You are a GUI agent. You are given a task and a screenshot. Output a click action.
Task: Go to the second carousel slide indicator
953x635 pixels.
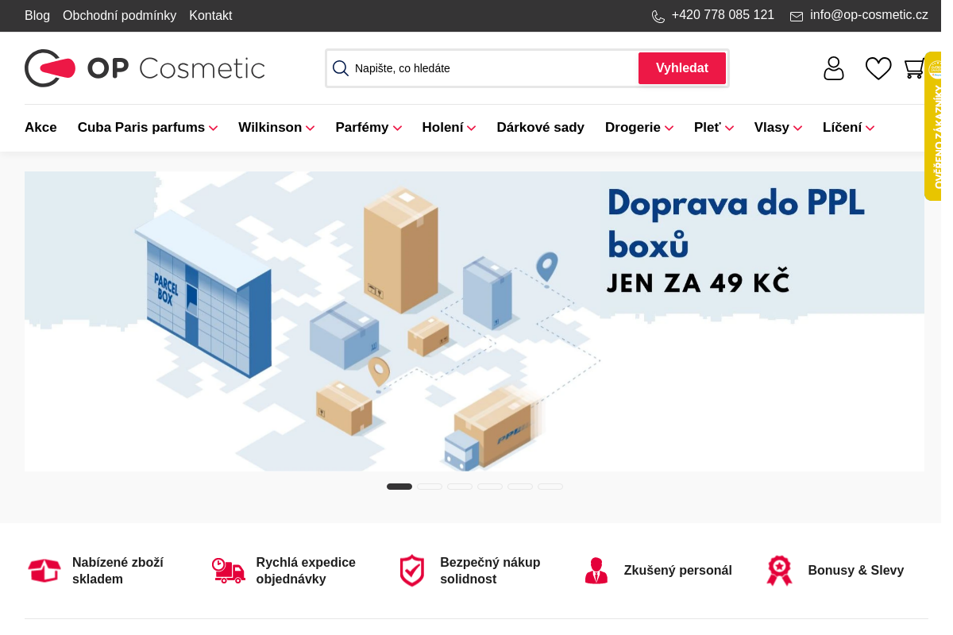pyautogui.click(x=430, y=487)
